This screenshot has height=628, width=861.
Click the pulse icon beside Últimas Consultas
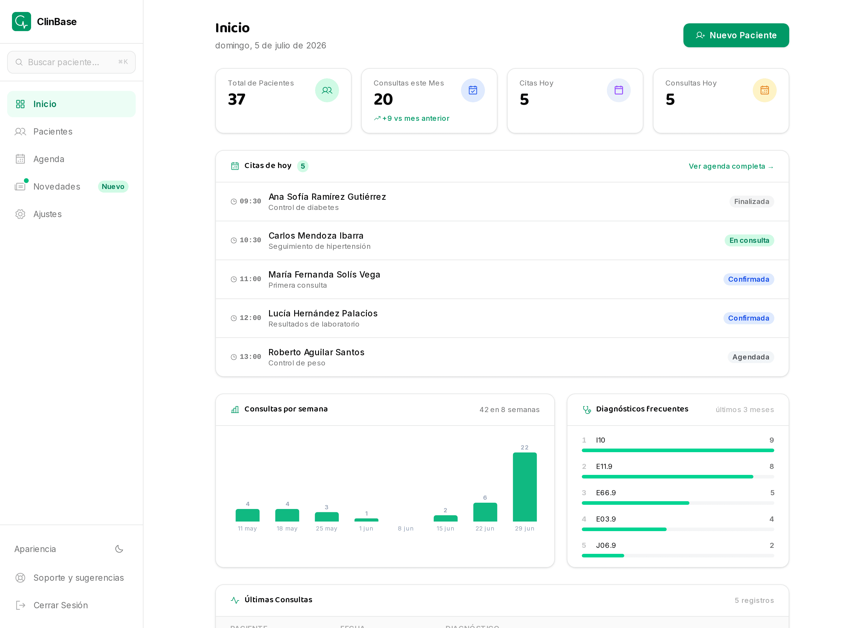[235, 600]
